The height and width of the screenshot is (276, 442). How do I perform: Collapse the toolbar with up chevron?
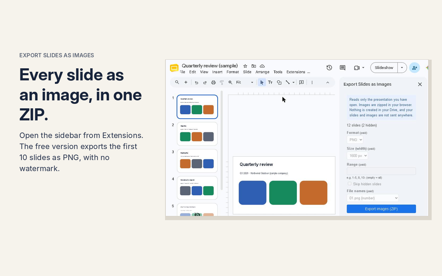[x=328, y=82]
